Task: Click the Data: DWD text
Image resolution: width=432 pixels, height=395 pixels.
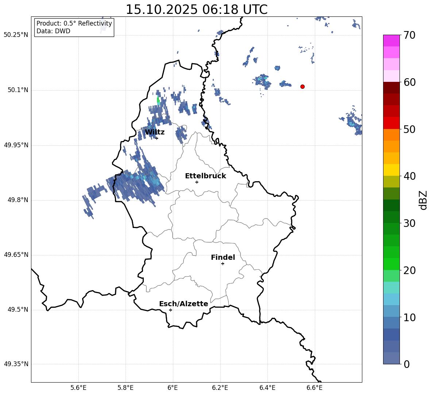Action: point(53,31)
